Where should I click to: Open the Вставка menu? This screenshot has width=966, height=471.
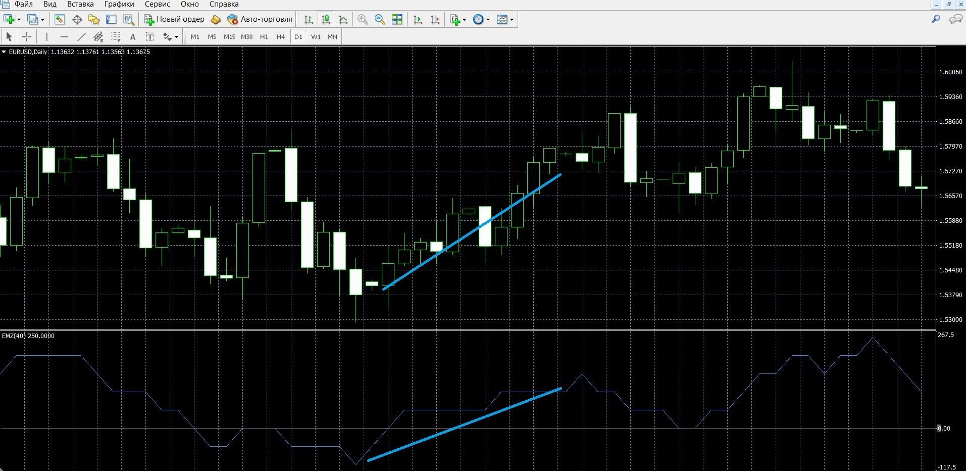[x=80, y=4]
